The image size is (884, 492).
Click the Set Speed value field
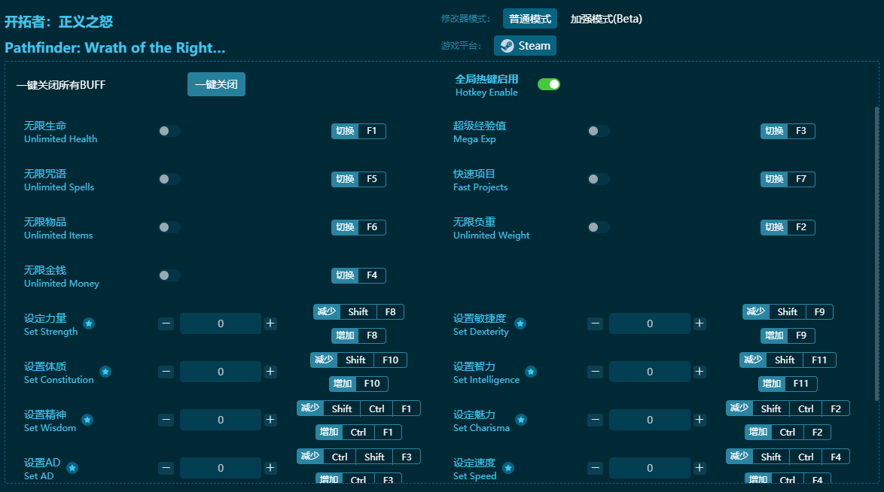650,468
